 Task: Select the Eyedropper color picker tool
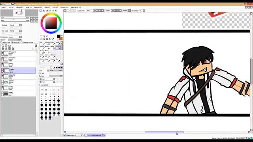53,39
